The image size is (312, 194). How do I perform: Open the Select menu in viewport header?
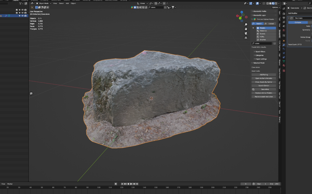click(61, 3)
